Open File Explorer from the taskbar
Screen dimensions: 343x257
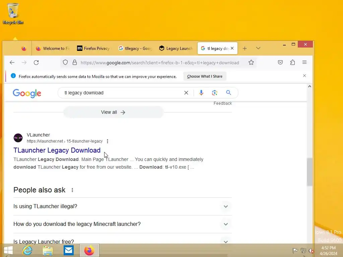48,250
